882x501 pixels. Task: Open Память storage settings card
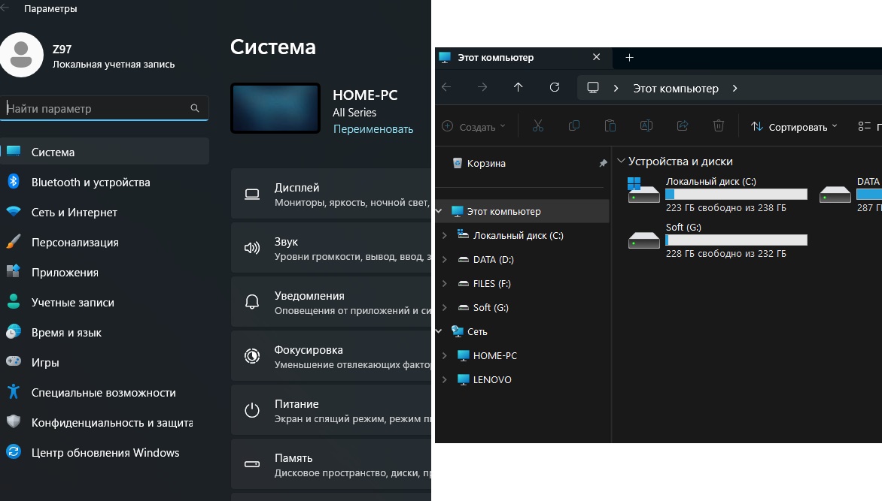331,464
